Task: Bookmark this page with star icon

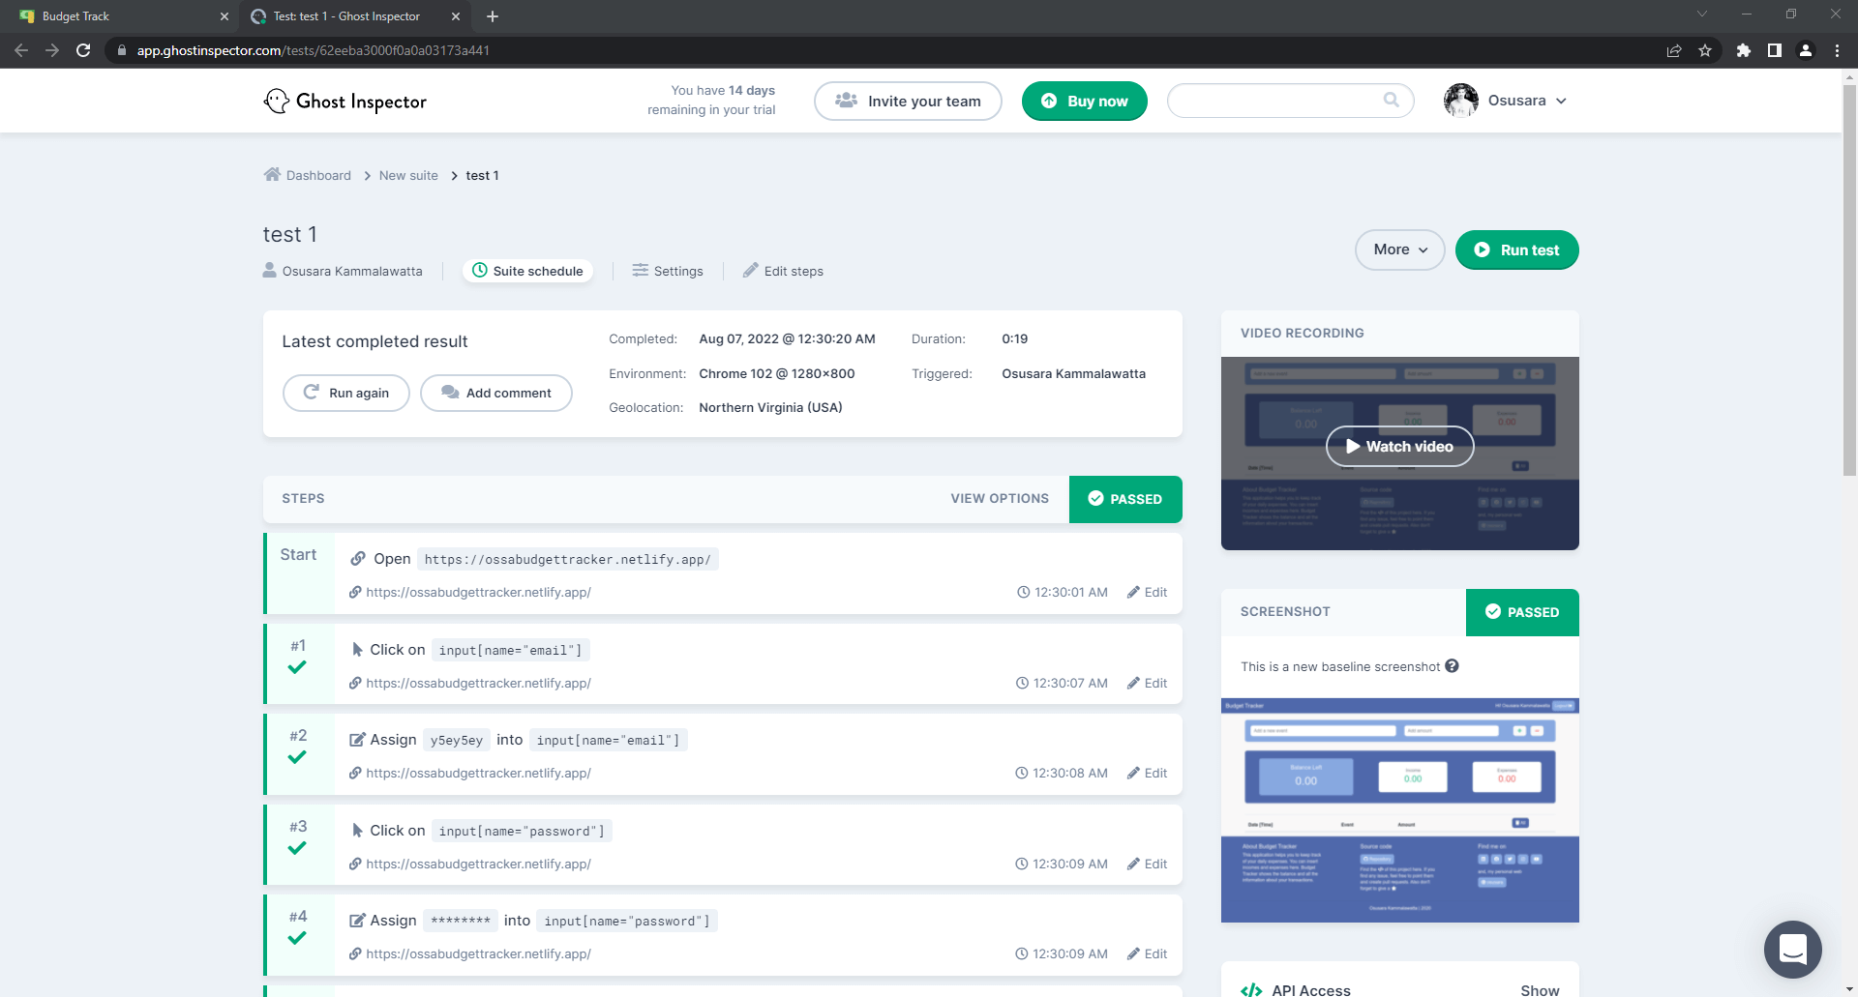Action: pos(1705,50)
